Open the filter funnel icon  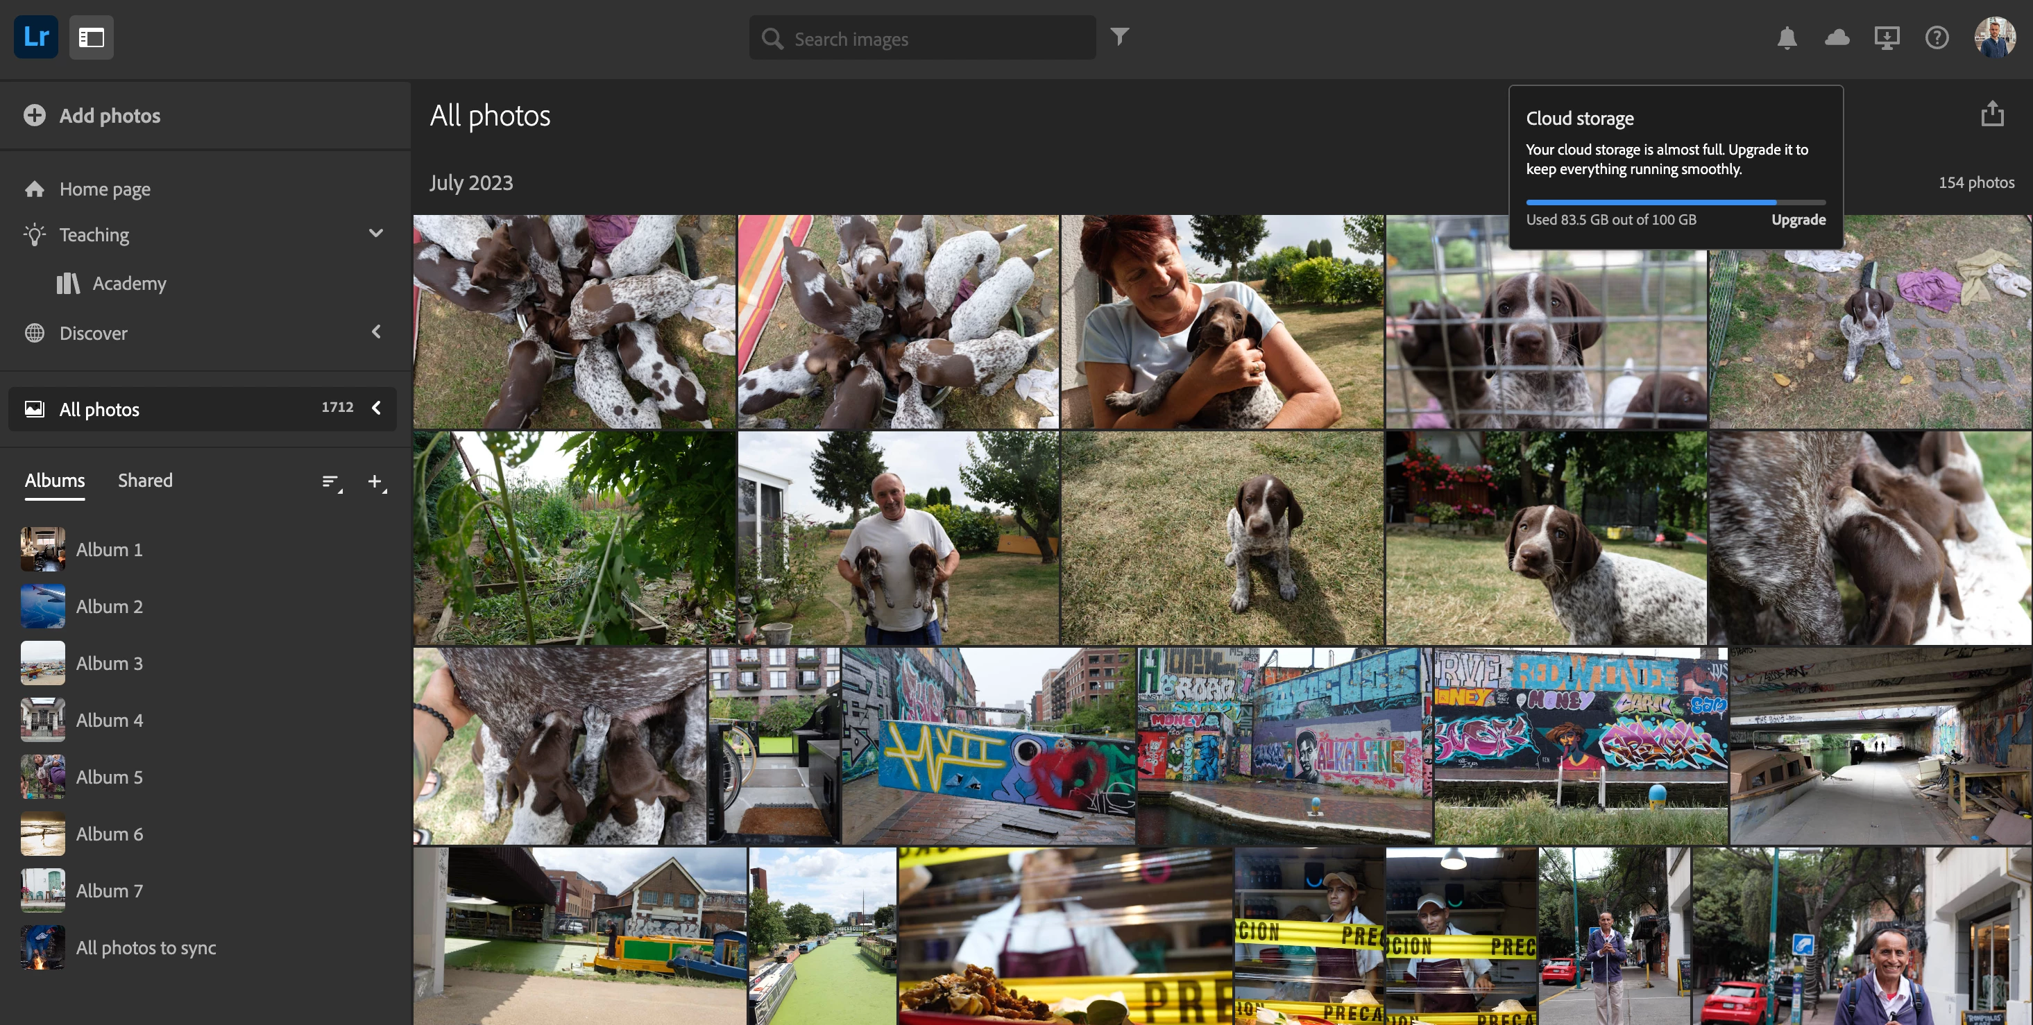[1119, 36]
